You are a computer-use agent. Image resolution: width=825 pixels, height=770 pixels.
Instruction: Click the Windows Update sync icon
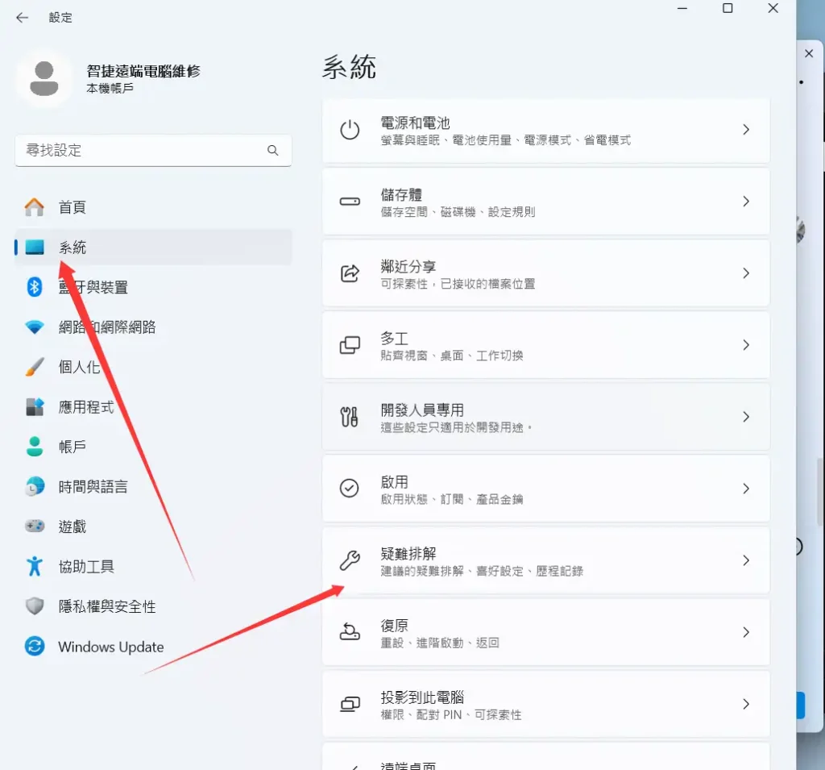point(35,647)
